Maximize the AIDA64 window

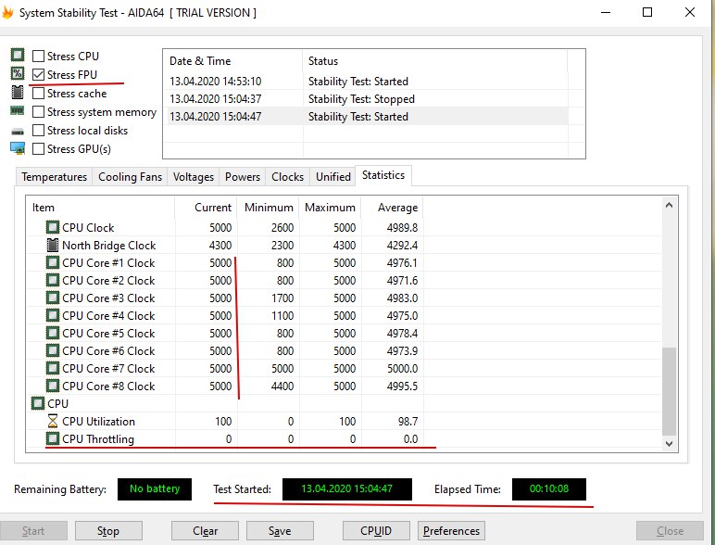click(647, 12)
